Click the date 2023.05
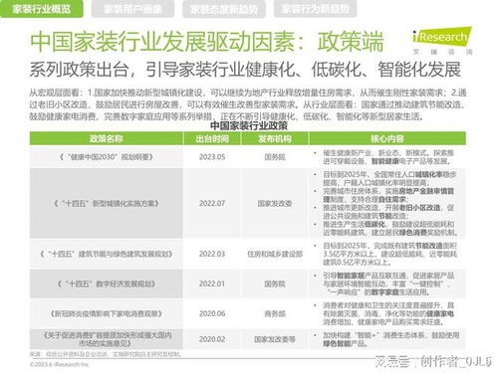This screenshot has width=498, height=373. 212,157
